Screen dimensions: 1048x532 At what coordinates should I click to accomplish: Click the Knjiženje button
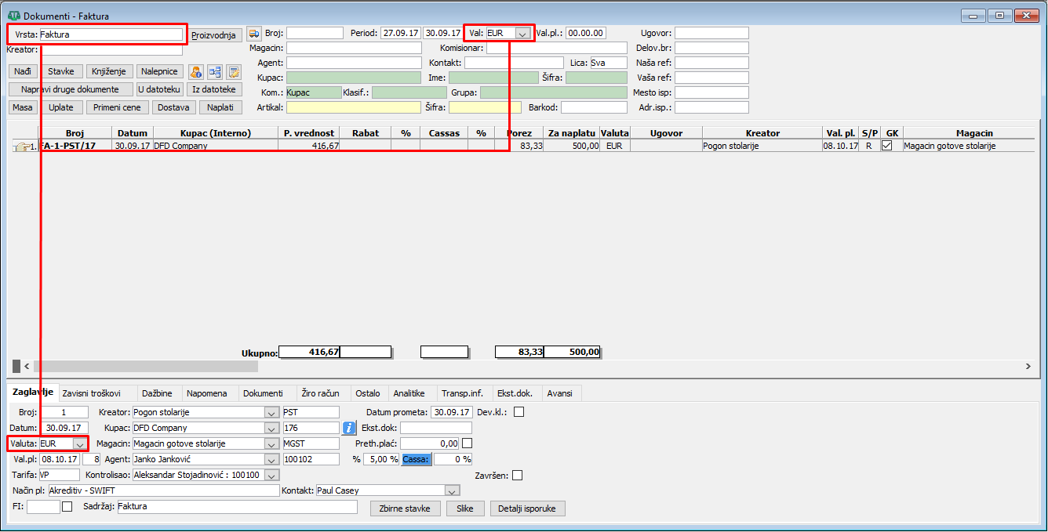110,71
